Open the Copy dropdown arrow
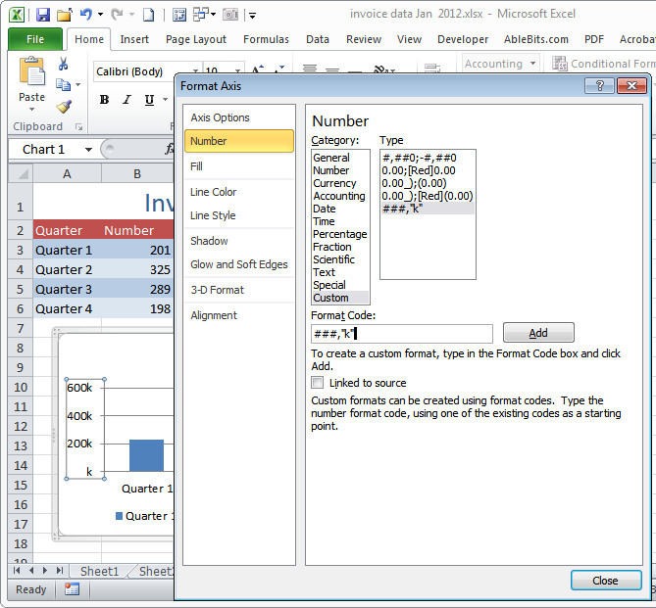This screenshot has width=656, height=608. click(77, 85)
